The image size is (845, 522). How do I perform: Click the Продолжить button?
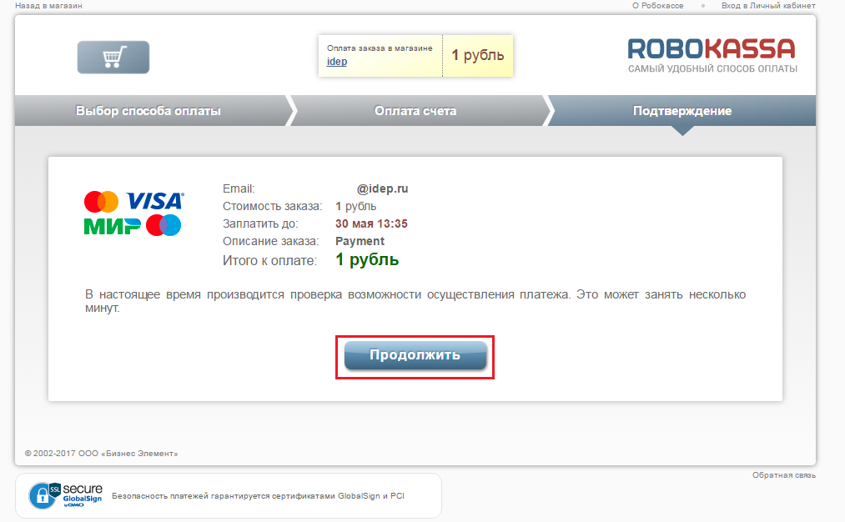point(415,355)
